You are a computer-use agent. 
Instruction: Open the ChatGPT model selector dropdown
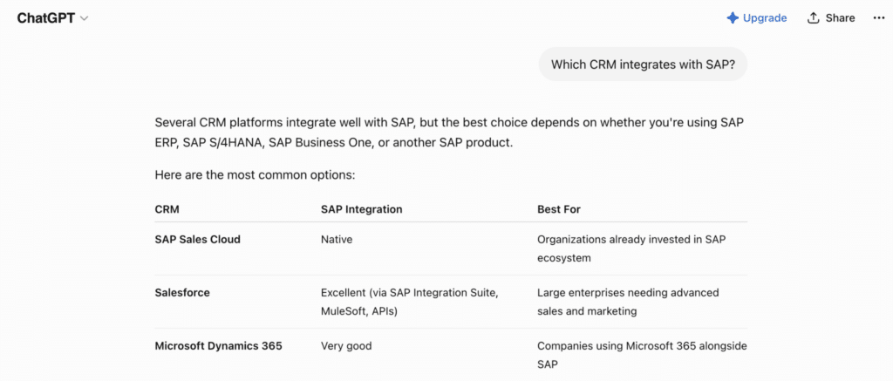pyautogui.click(x=52, y=18)
